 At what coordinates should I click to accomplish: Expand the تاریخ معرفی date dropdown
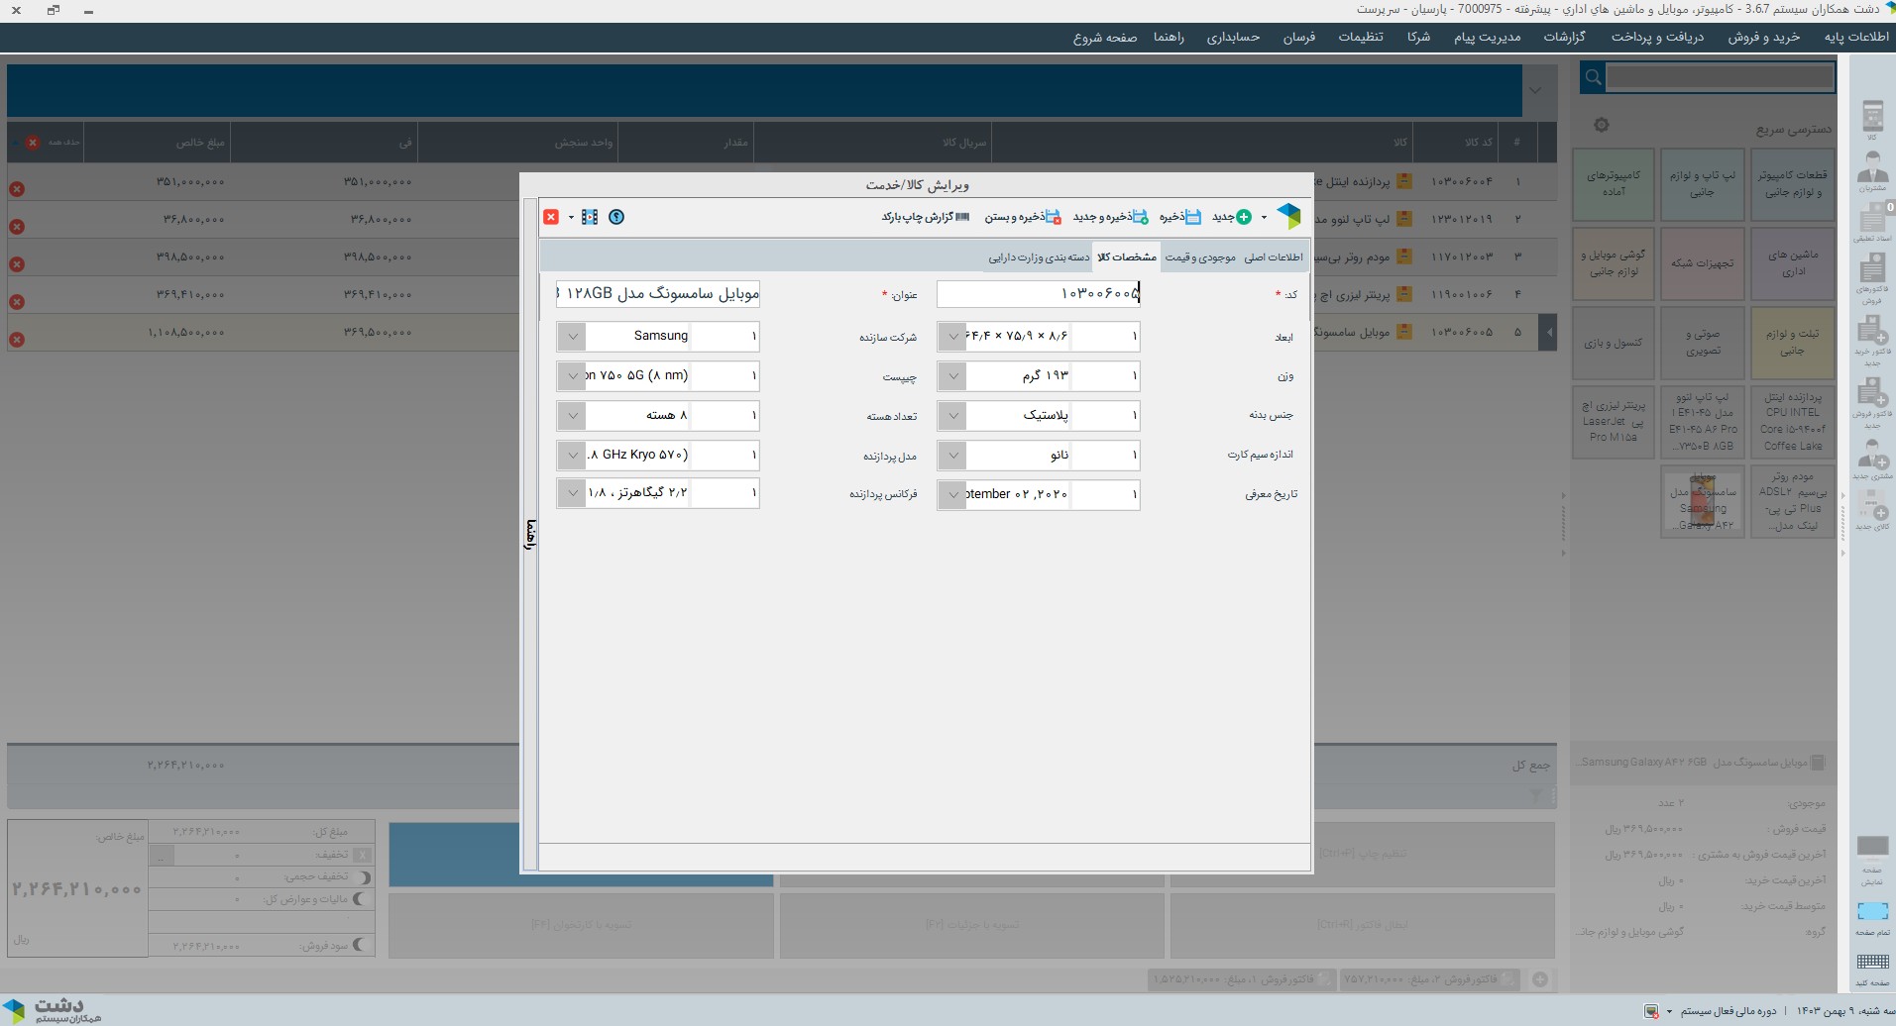pos(952,494)
